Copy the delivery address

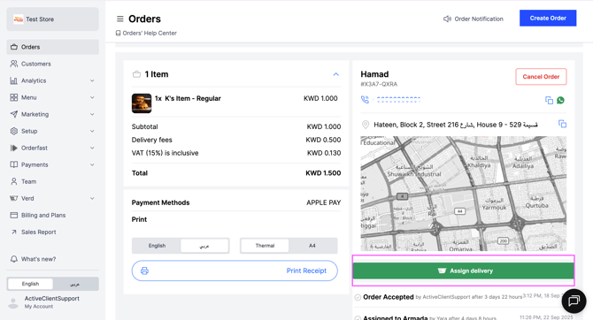(x=562, y=124)
